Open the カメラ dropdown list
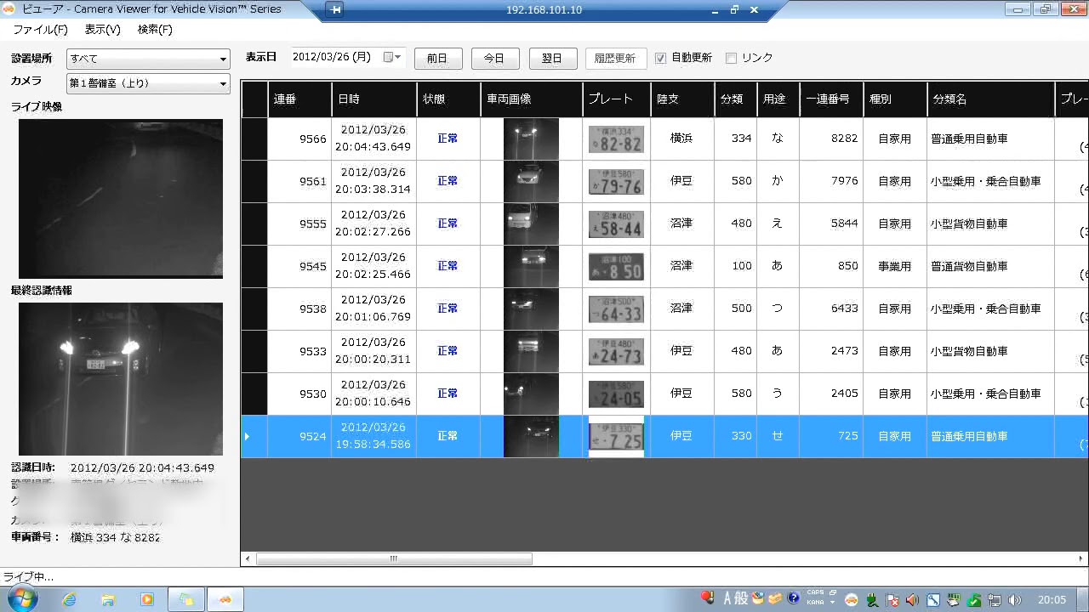The height and width of the screenshot is (612, 1089). coord(149,83)
